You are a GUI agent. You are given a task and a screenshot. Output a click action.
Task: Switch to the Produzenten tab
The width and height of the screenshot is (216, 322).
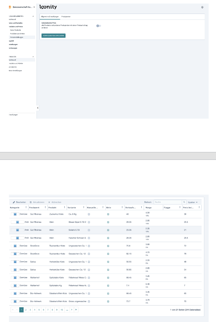[66, 17]
